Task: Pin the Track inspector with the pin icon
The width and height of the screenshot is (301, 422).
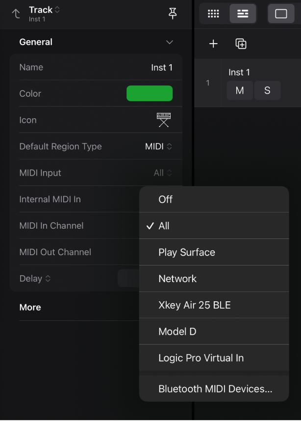Action: [173, 13]
